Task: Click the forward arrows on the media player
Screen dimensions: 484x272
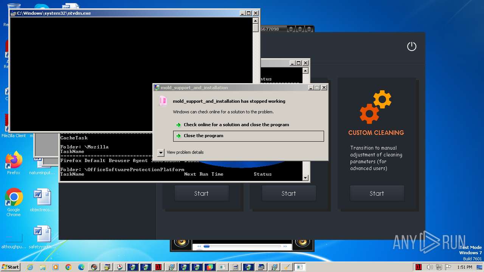Action: pos(285,247)
